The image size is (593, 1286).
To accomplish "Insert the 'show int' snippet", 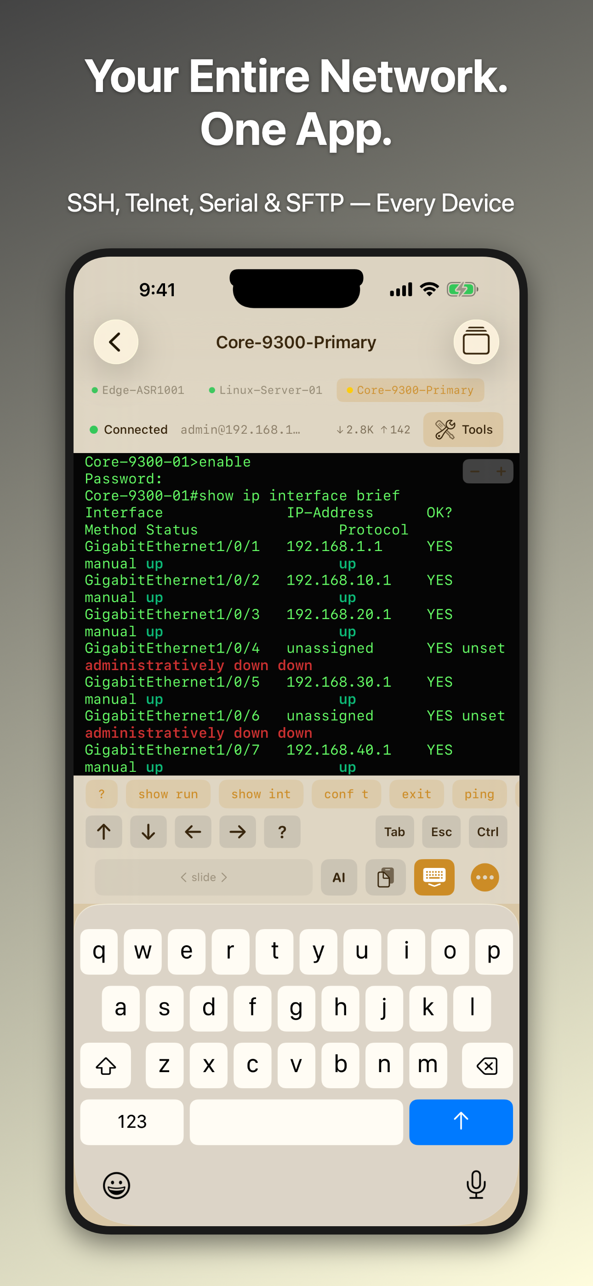I will click(x=261, y=794).
